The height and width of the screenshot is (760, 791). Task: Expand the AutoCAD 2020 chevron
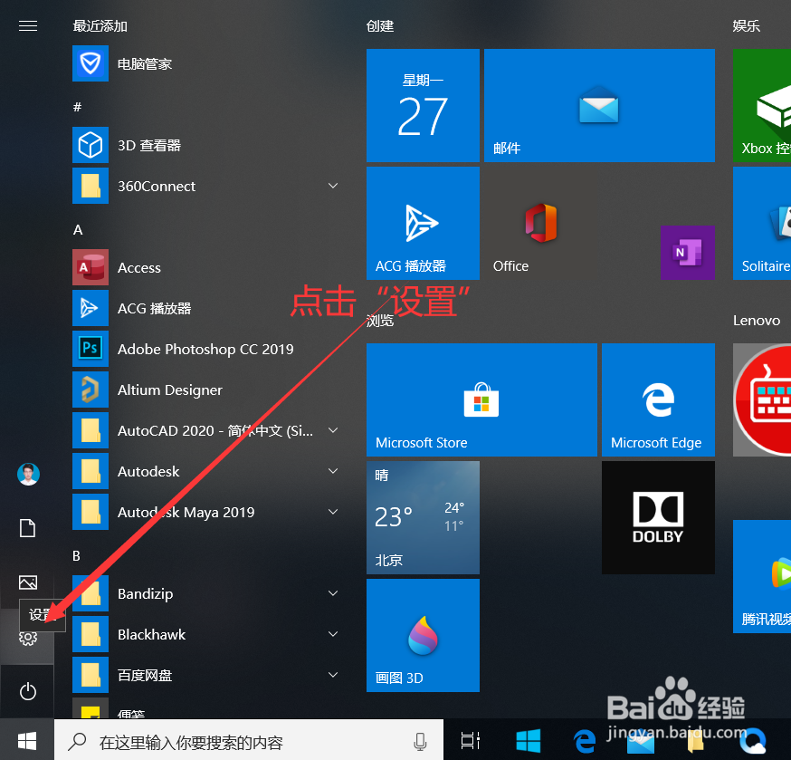tap(333, 430)
